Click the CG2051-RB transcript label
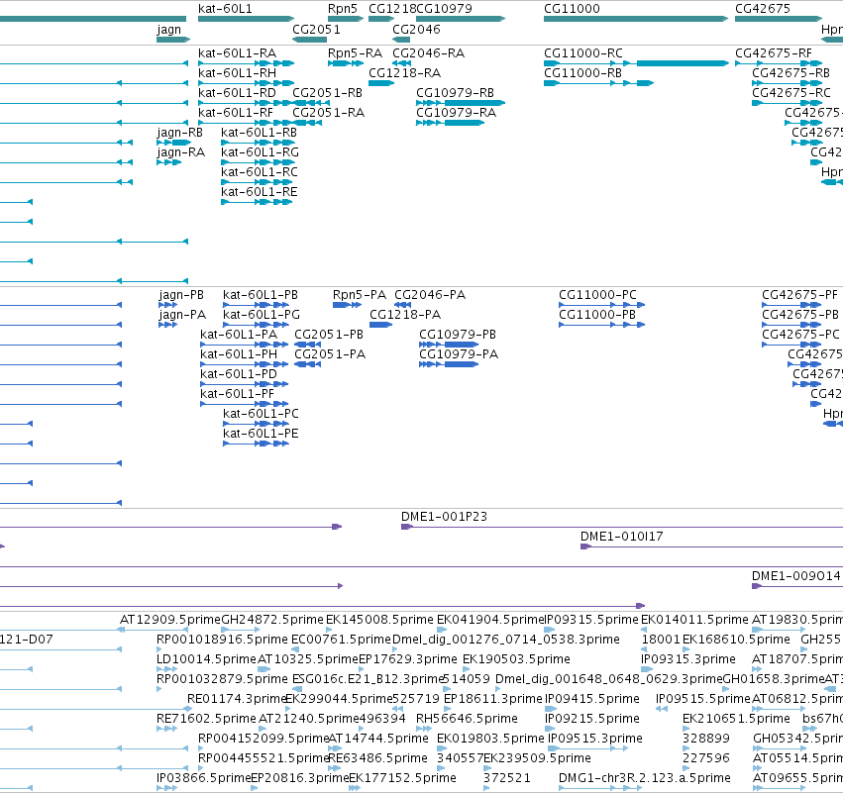 point(328,93)
